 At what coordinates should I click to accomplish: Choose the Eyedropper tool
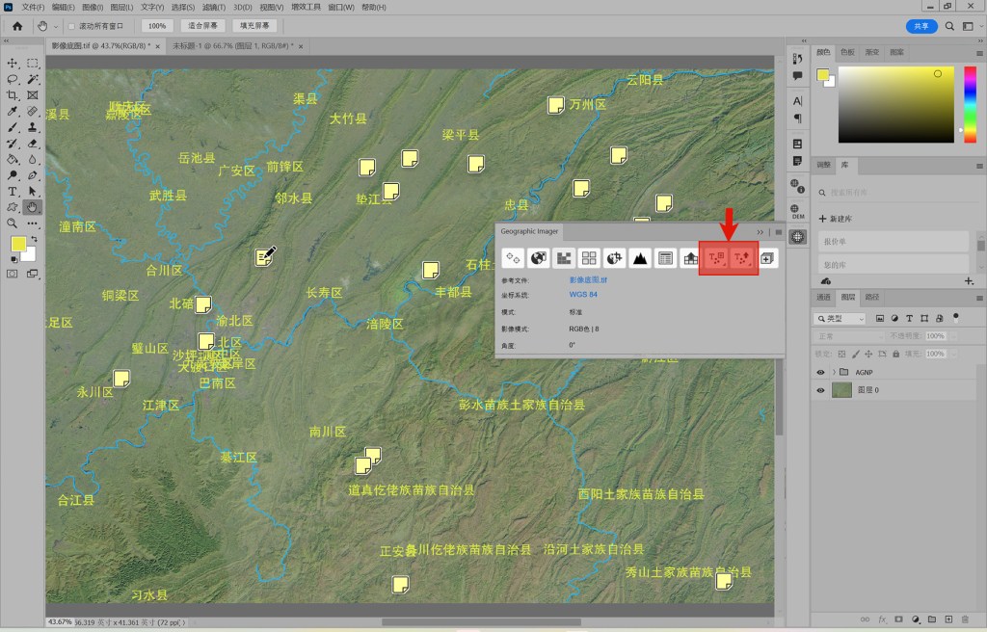click(x=13, y=112)
